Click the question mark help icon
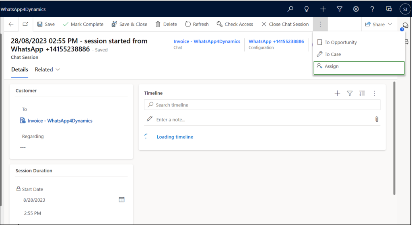 tap(372, 9)
